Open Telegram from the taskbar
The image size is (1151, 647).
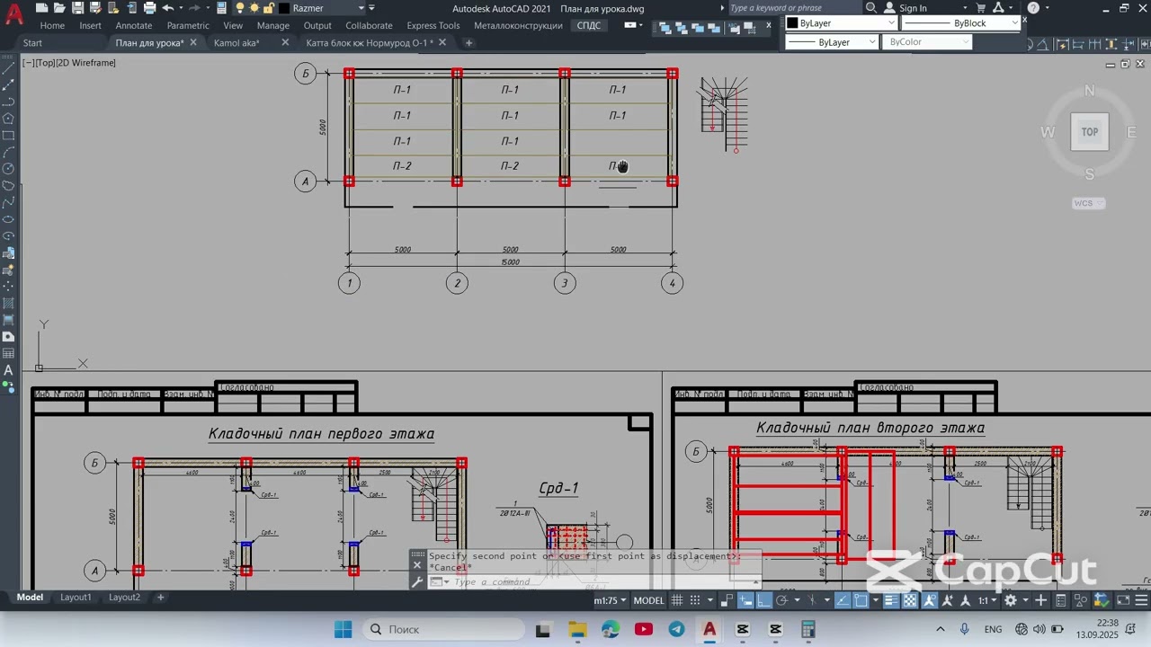pos(676,629)
